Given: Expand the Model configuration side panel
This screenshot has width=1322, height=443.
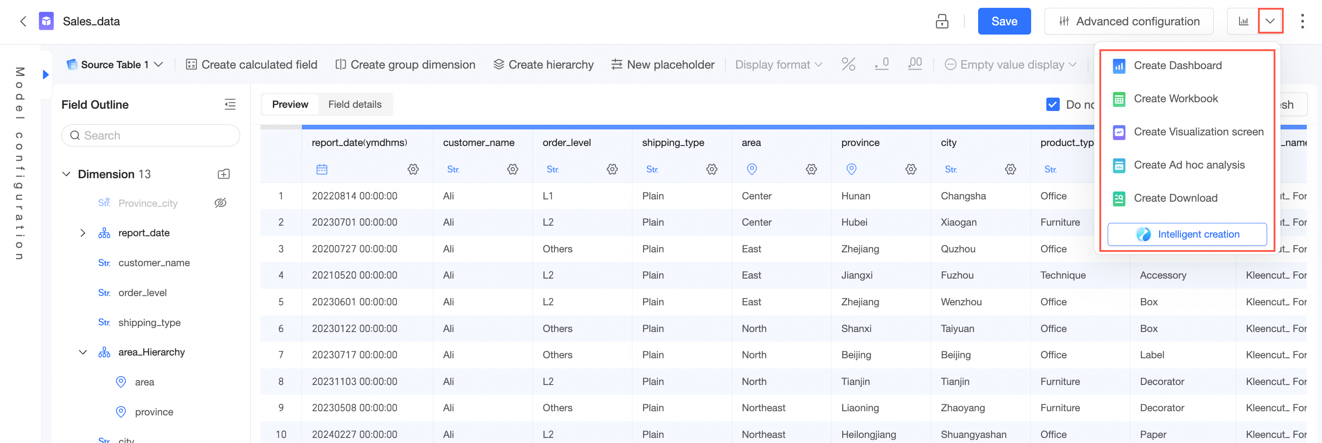Looking at the screenshot, I should click(46, 75).
